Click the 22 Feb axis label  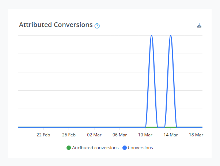point(43,135)
